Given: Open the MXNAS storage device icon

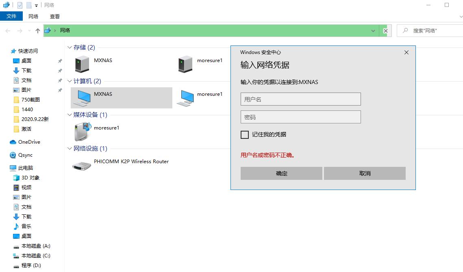Looking at the screenshot, I should (x=82, y=64).
